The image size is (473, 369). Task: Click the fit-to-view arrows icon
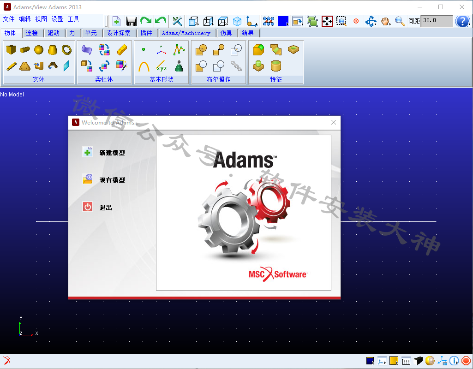[327, 21]
